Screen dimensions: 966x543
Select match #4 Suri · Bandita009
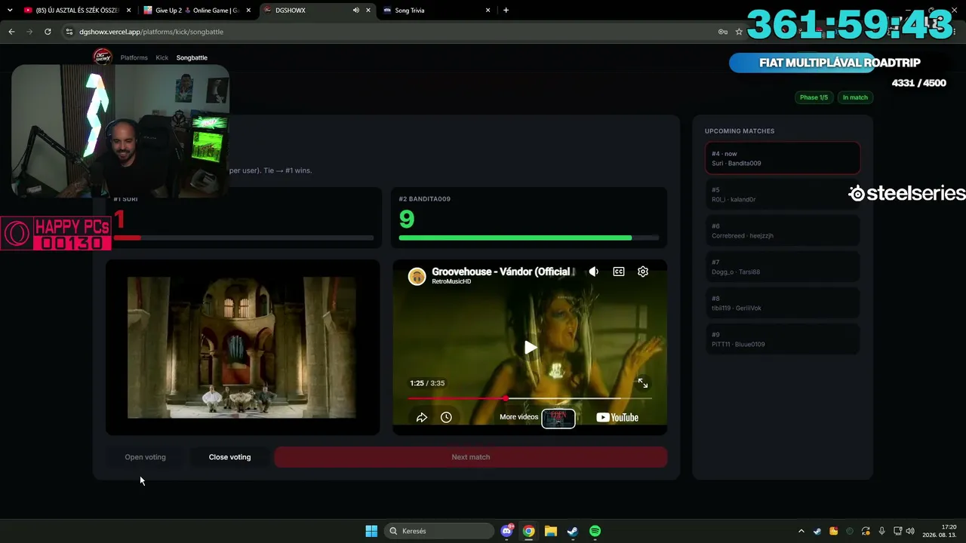point(783,158)
